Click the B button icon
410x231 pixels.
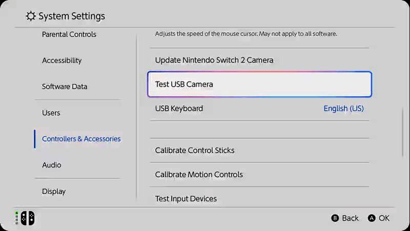pos(335,218)
